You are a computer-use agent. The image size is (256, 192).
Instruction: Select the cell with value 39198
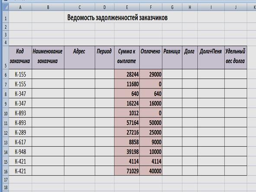coord(127,152)
